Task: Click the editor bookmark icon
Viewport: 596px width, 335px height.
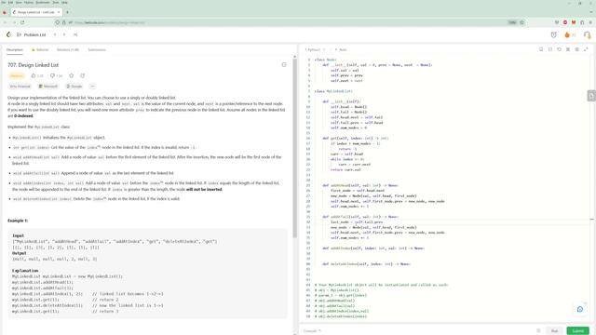Action: (x=541, y=49)
